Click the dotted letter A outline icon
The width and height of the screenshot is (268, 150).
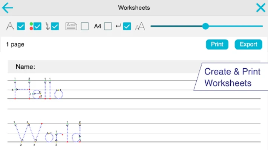[x=10, y=26]
